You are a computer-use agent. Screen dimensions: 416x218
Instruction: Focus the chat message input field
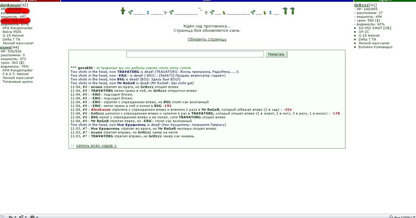pos(195,54)
